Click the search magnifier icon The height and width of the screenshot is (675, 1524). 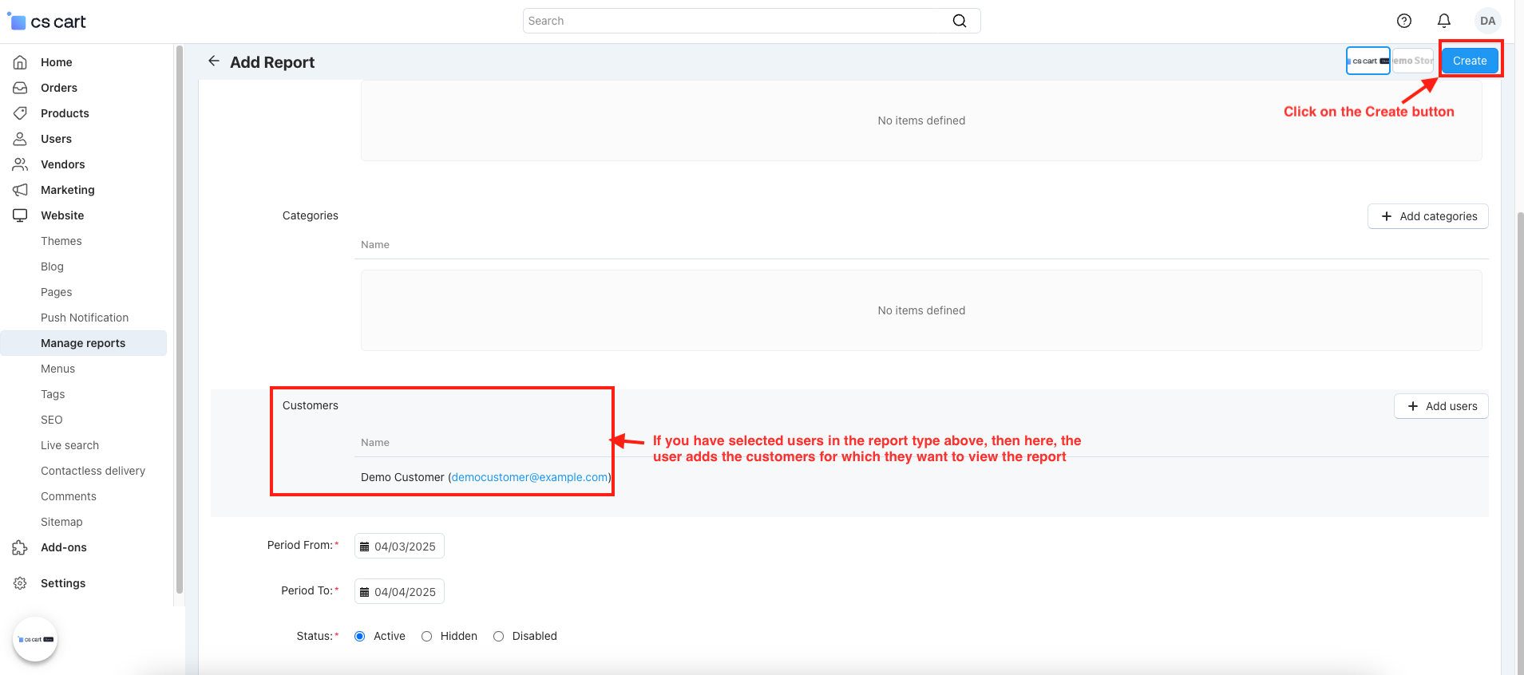point(959,21)
